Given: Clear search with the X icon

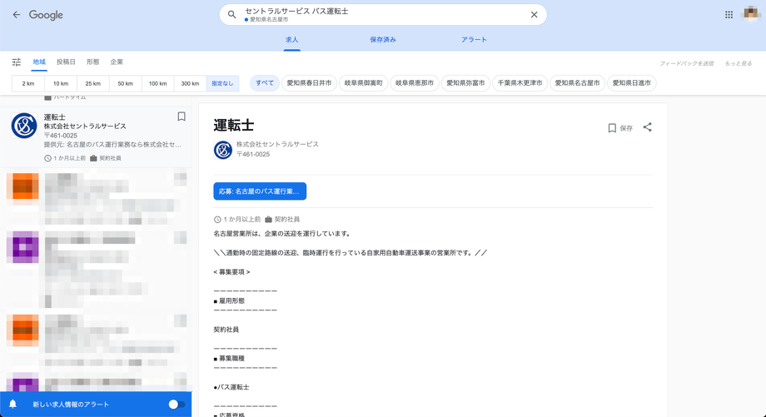Looking at the screenshot, I should (534, 15).
